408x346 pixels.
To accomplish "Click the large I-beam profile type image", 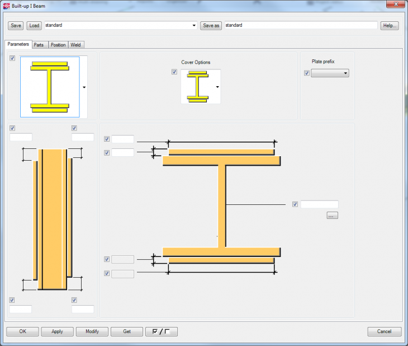I will 50,86.
